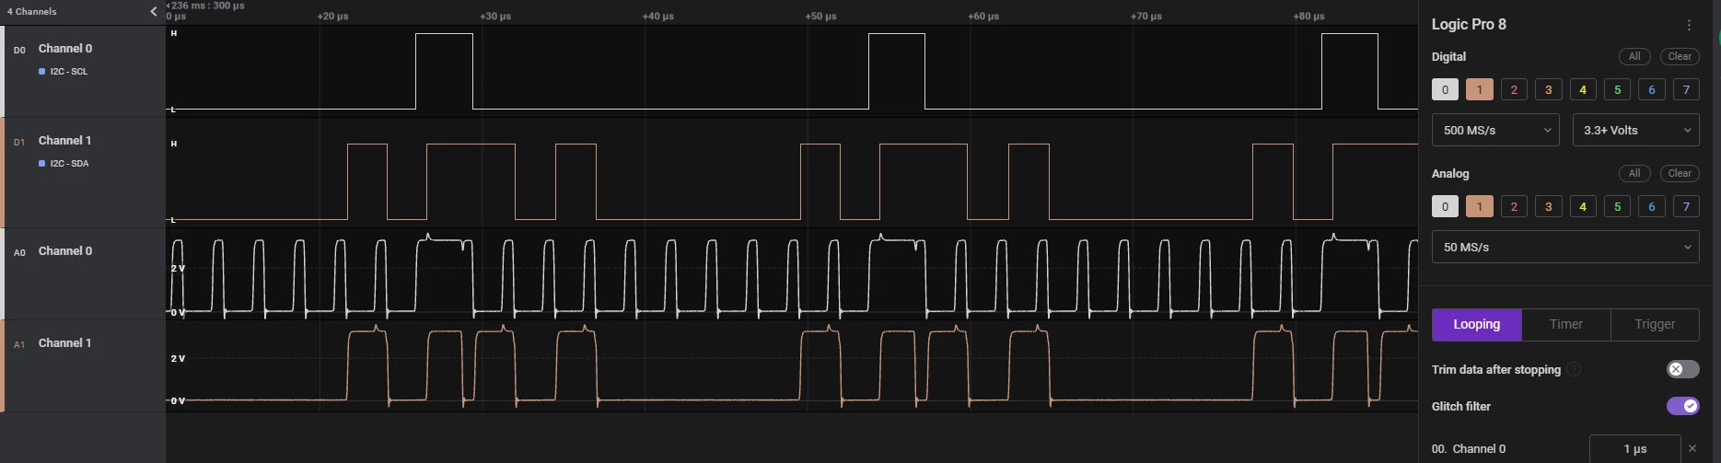Switch to the Trigger capture mode tab
The height and width of the screenshot is (463, 1721).
(1655, 324)
